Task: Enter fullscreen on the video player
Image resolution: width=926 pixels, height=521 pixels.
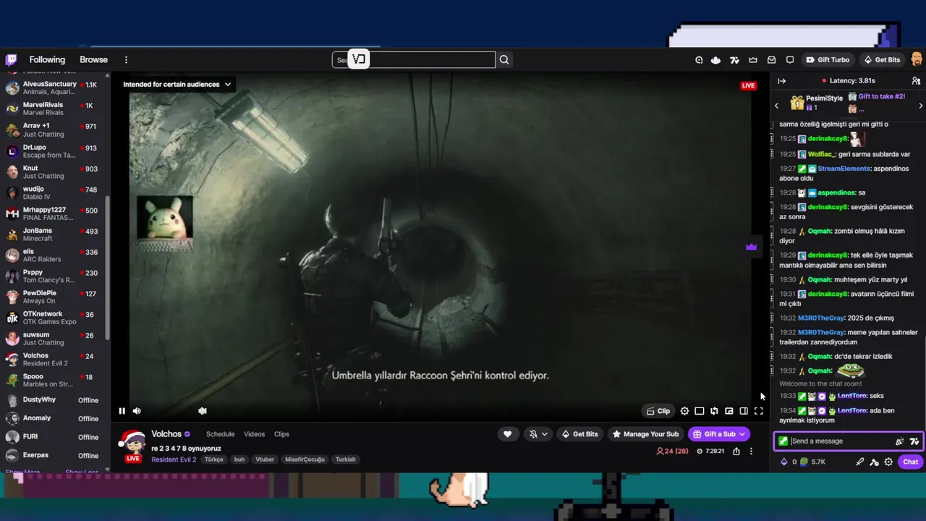Action: point(759,411)
